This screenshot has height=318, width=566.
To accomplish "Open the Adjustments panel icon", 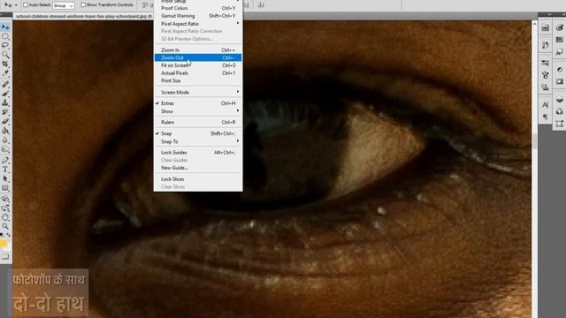I will pyautogui.click(x=560, y=69).
